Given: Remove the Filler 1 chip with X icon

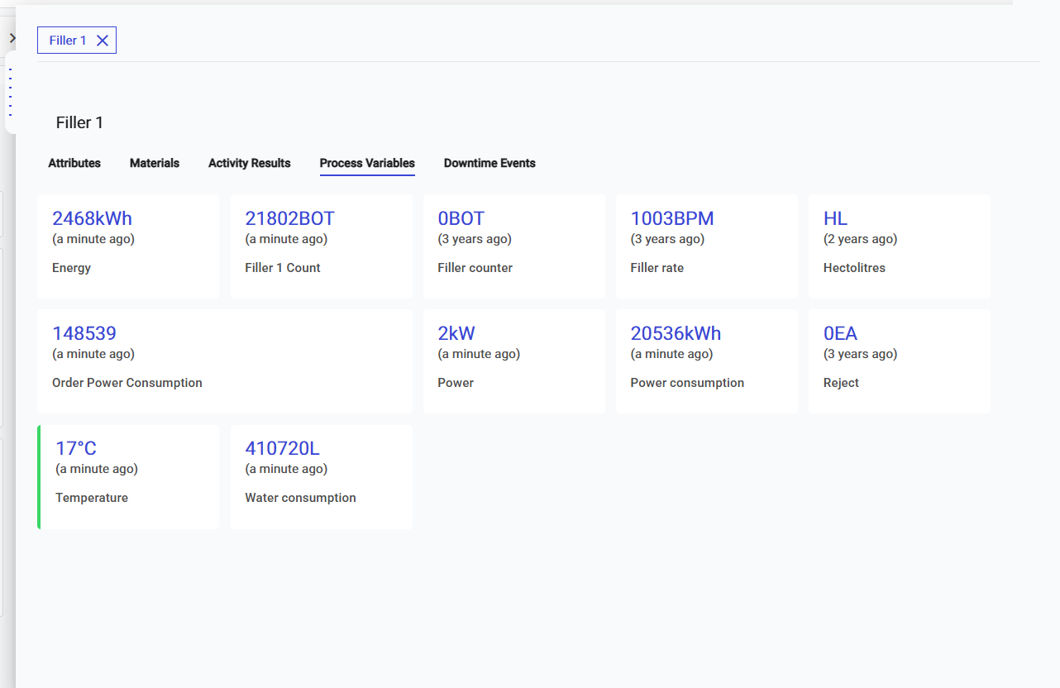Looking at the screenshot, I should (x=103, y=41).
